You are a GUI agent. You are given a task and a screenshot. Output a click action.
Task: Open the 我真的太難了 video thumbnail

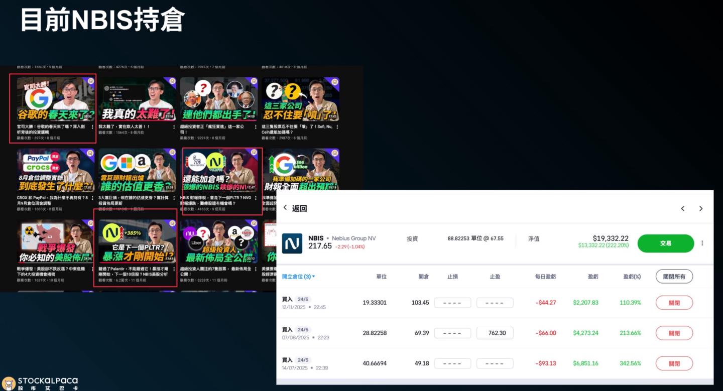coord(137,99)
